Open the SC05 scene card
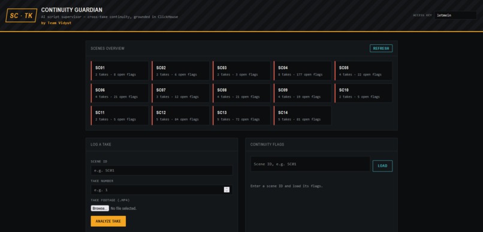483x232 pixels. coord(364,71)
